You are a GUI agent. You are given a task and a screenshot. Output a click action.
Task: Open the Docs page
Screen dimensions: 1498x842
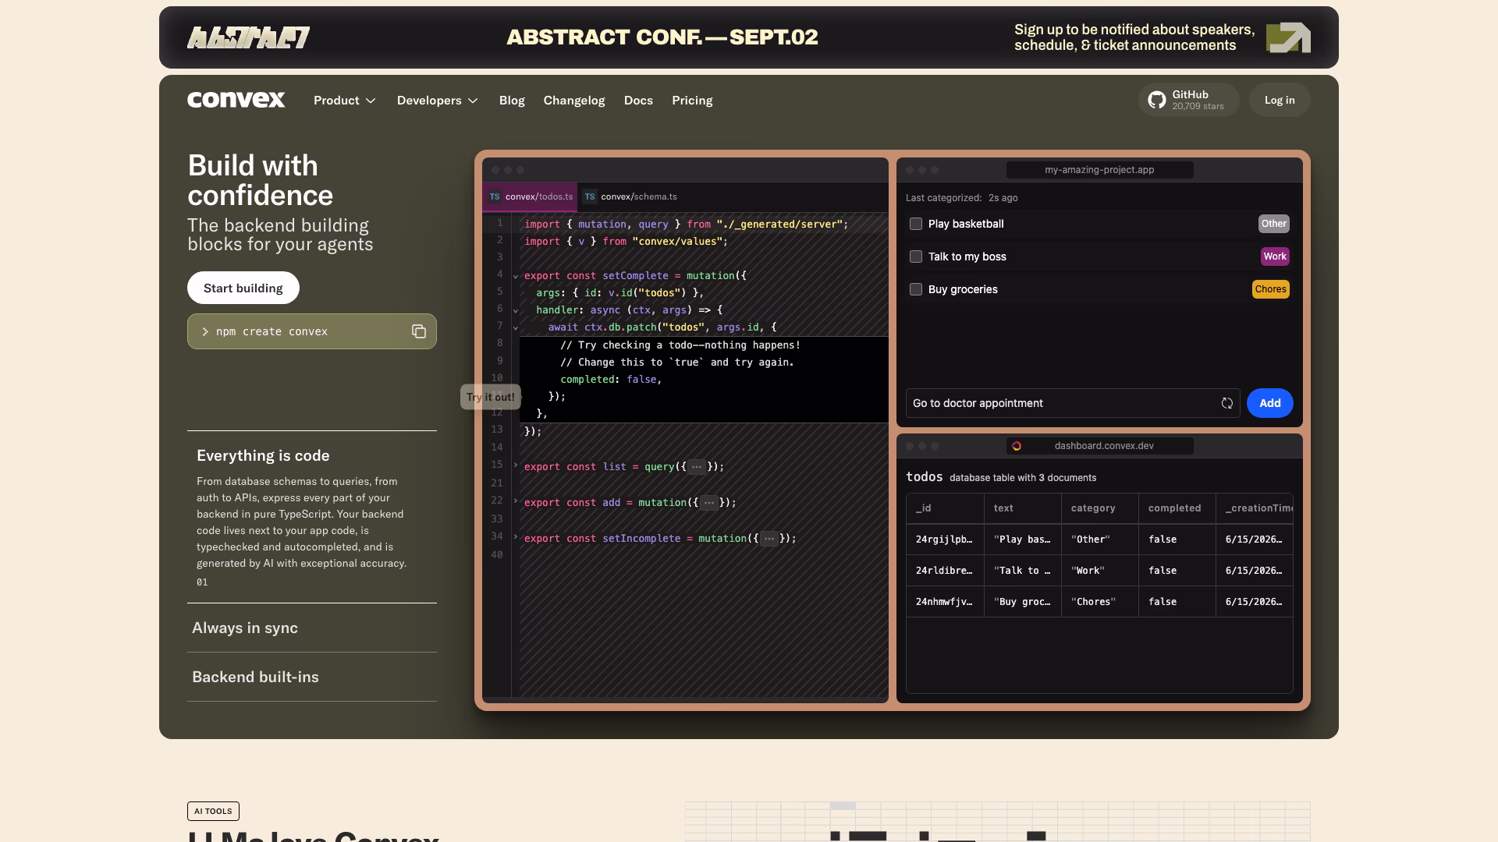tap(638, 101)
